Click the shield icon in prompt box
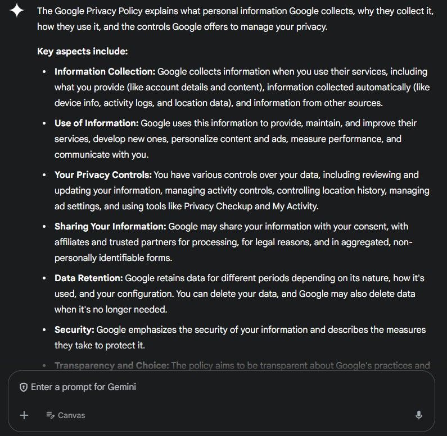 (24, 387)
